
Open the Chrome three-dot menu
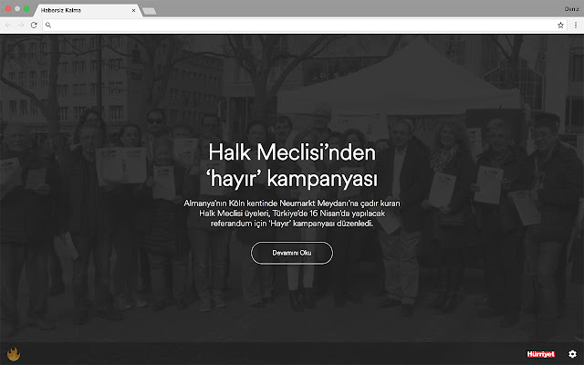[x=576, y=25]
